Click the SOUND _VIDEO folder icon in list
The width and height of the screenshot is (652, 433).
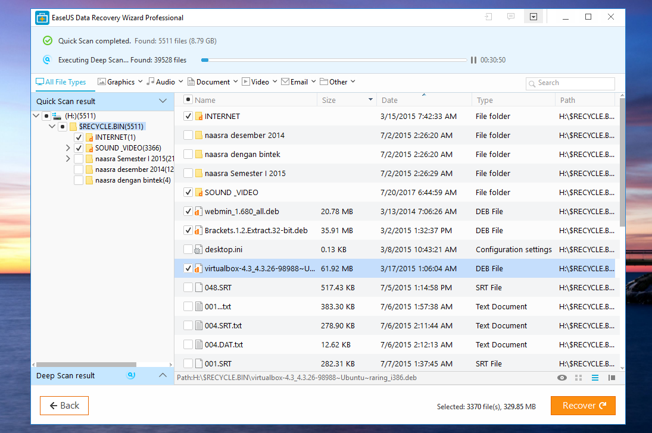pyautogui.click(x=198, y=192)
